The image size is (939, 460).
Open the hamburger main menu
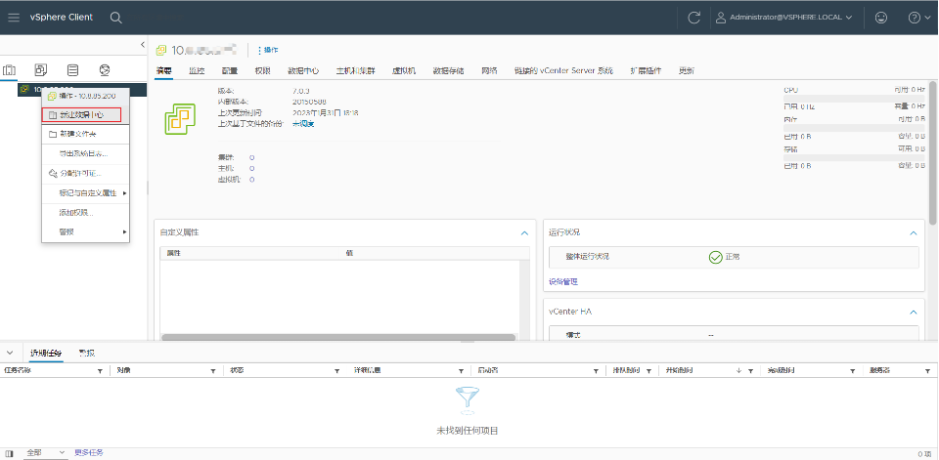pyautogui.click(x=13, y=18)
